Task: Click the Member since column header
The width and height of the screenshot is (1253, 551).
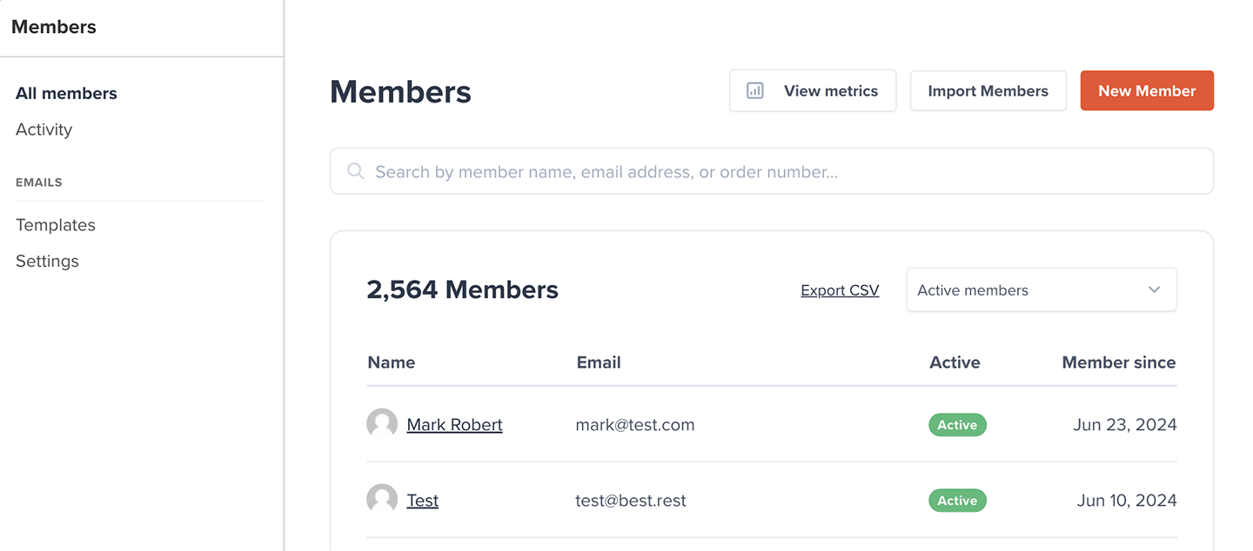Action: pos(1118,362)
